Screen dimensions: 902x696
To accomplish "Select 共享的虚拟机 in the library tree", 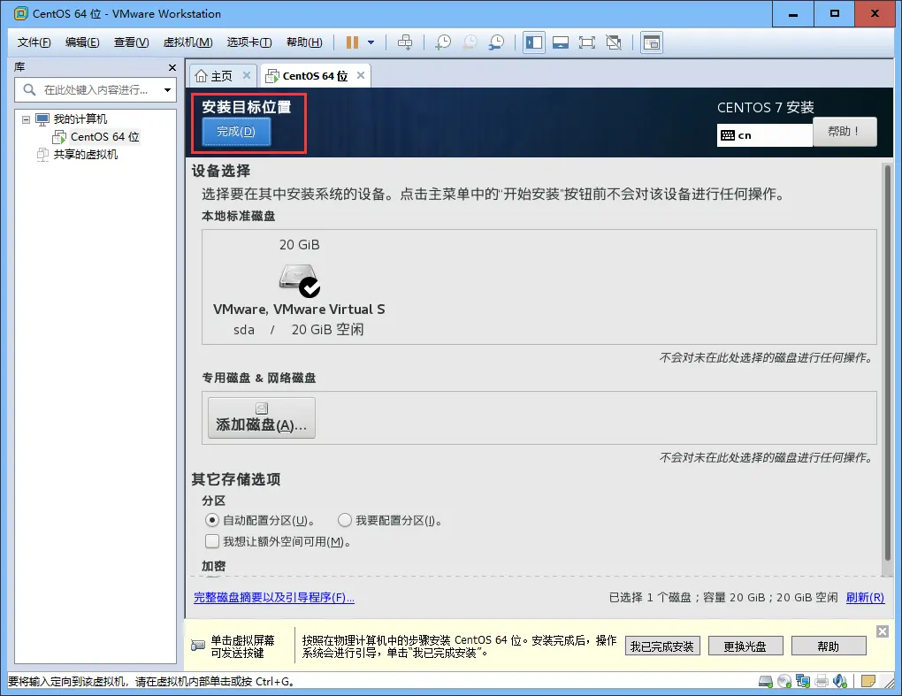I will 85,154.
